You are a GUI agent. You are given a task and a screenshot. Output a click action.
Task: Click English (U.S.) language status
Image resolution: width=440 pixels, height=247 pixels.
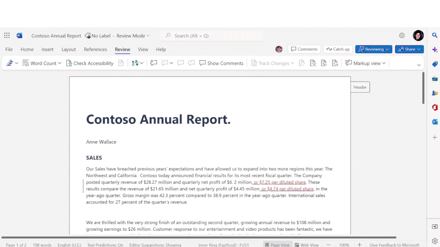click(69, 245)
